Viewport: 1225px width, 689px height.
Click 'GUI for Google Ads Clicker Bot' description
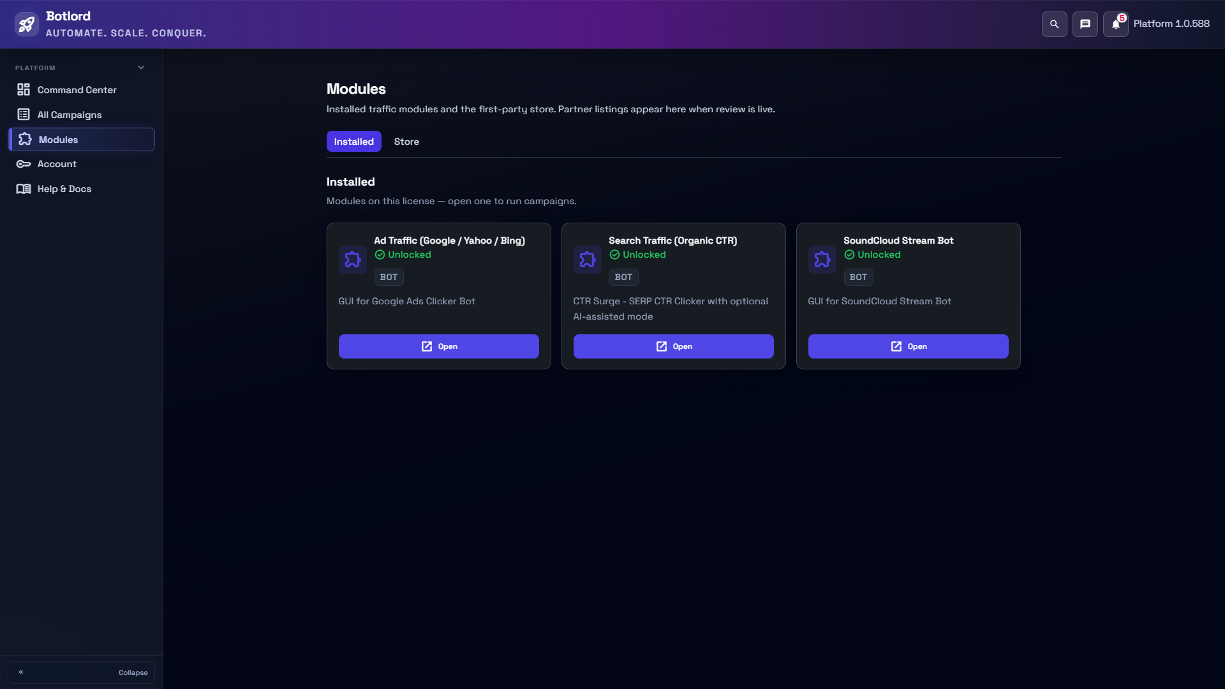[406, 301]
